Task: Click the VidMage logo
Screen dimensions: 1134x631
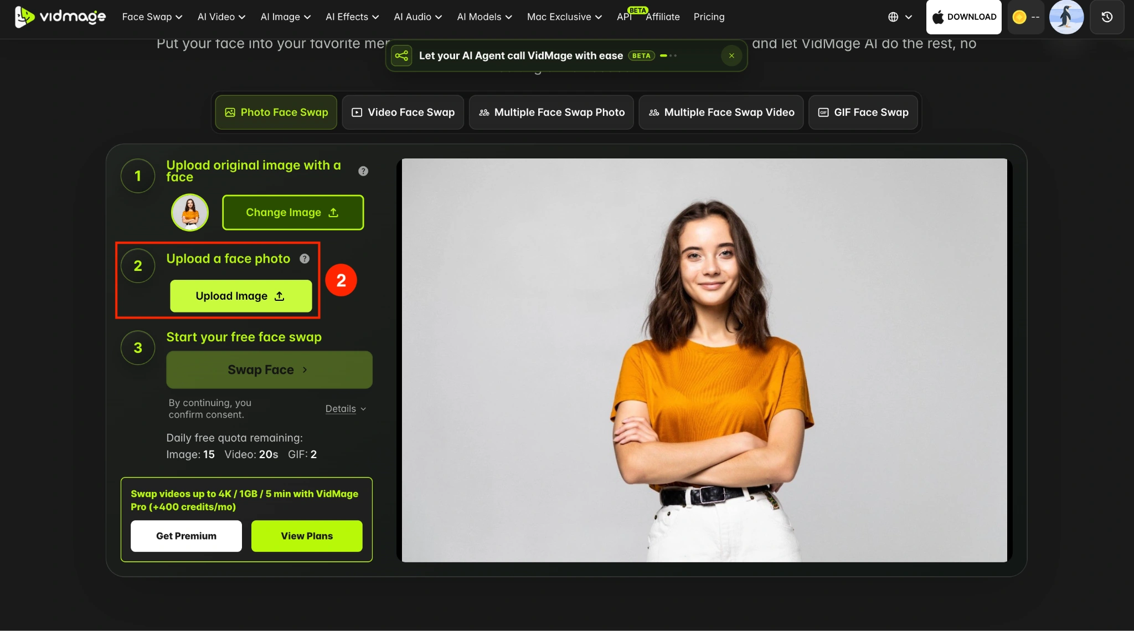Action: [60, 17]
